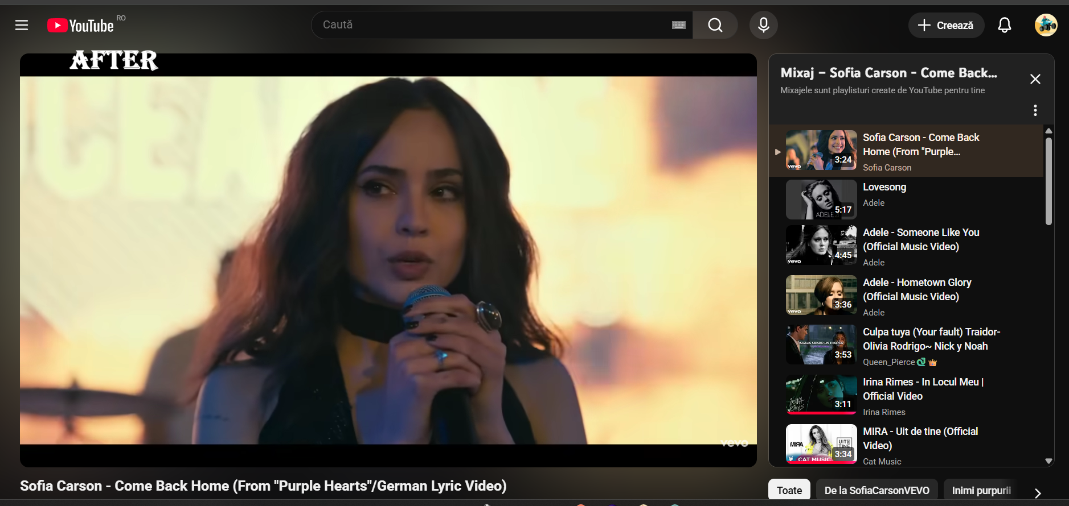Click Cat Music channel name

tap(882, 462)
